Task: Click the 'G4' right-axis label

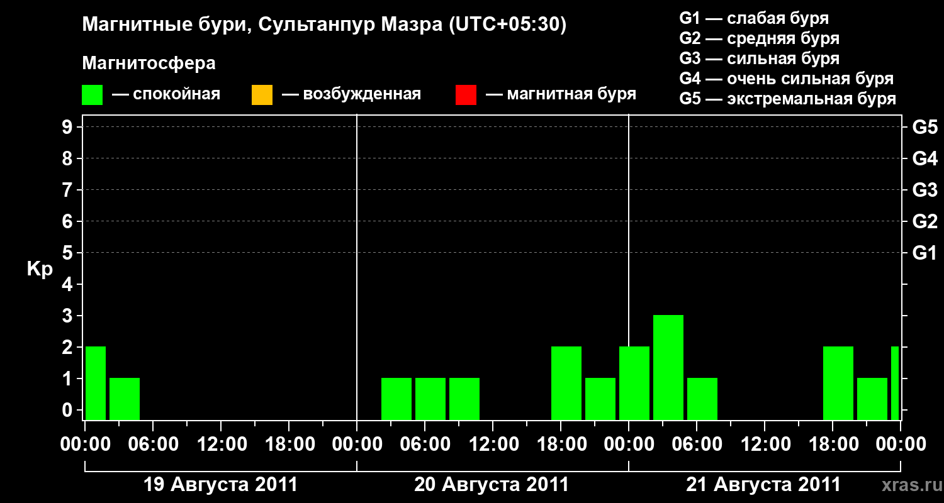Action: tap(925, 158)
